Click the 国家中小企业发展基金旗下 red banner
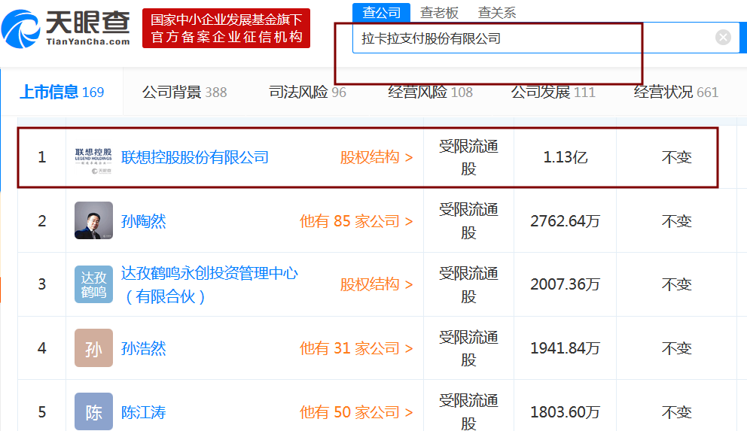Viewport: 747px width, 431px height. pyautogui.click(x=227, y=28)
